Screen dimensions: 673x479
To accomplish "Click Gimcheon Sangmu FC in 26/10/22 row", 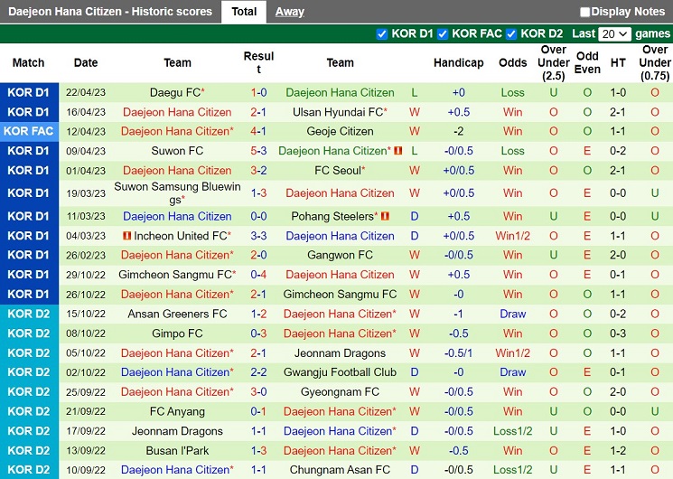I will (x=340, y=295).
